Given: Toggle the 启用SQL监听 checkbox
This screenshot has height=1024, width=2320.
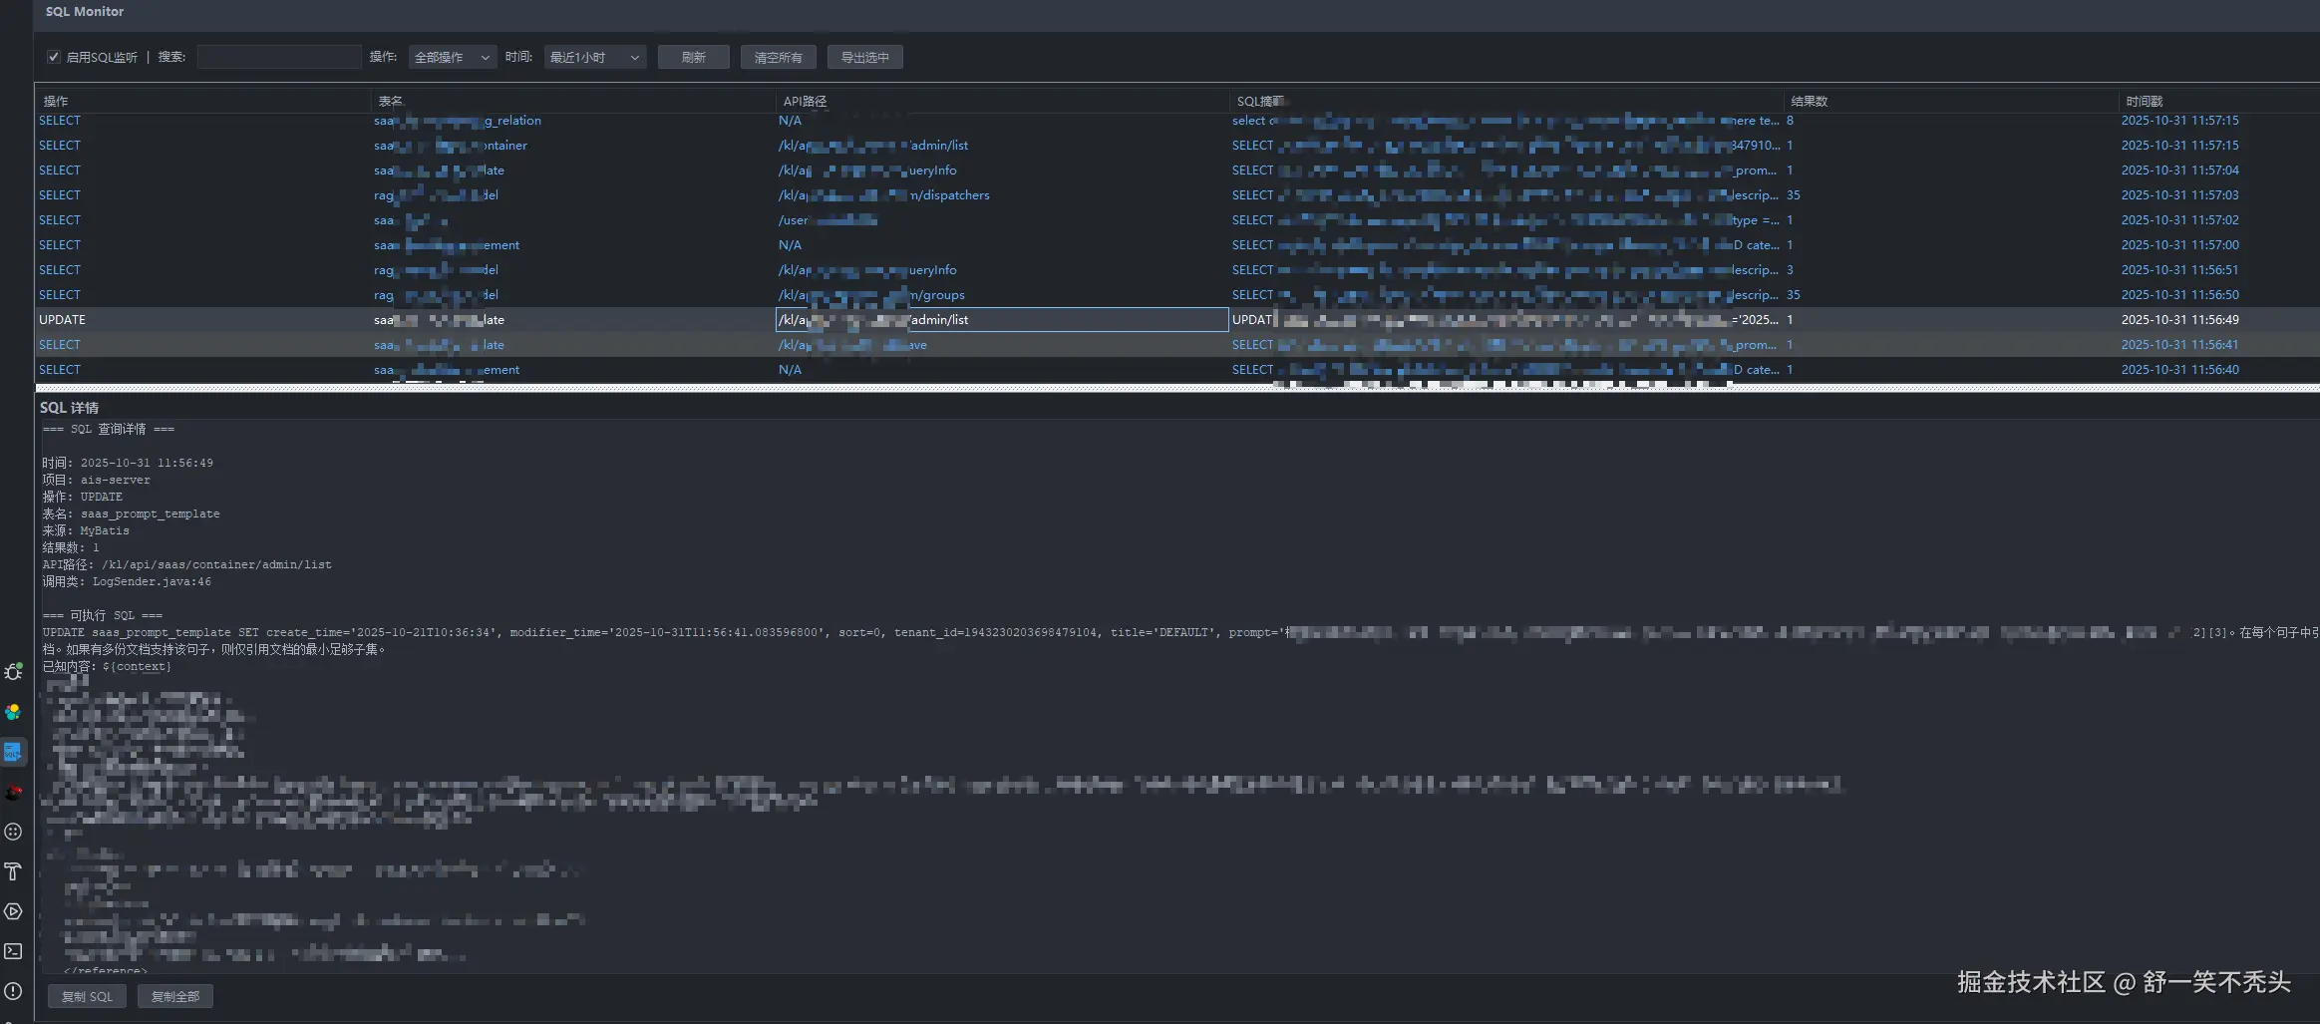Looking at the screenshot, I should (54, 57).
